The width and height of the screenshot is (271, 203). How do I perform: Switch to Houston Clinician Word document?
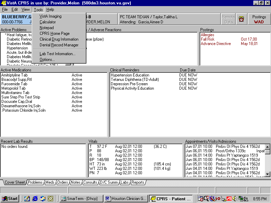[126, 199]
